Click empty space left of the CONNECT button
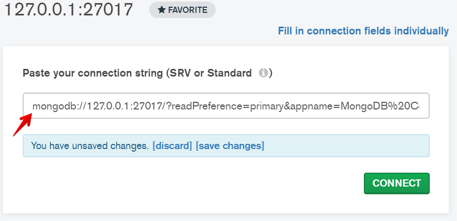Image resolution: width=457 pixels, height=221 pixels. (206, 183)
